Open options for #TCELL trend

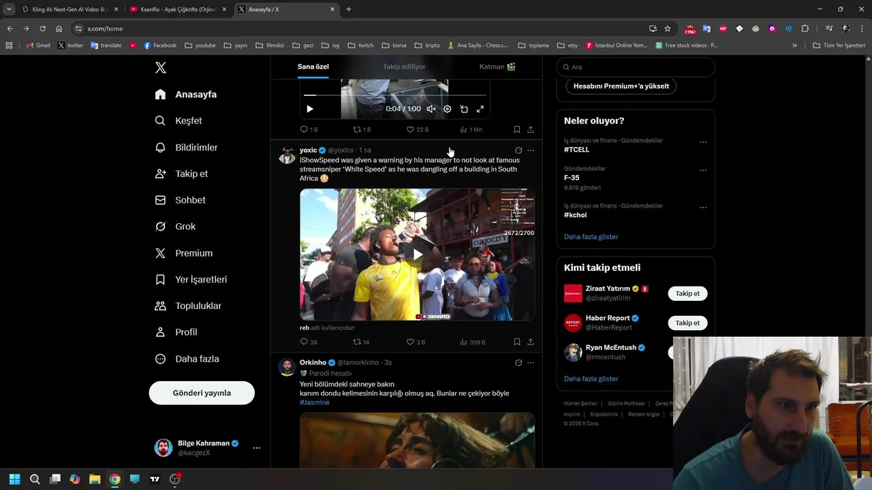point(703,142)
